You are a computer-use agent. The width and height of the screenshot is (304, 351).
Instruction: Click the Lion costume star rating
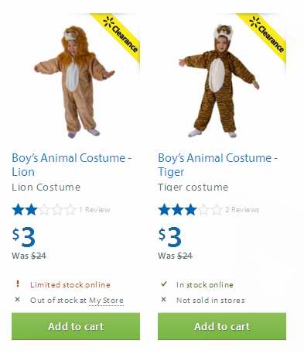tap(44, 209)
